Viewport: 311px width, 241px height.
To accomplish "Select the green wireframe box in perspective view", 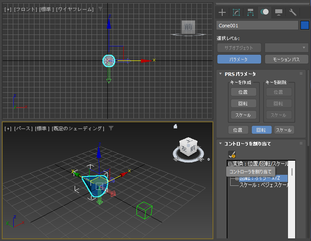I will [x=144, y=211].
